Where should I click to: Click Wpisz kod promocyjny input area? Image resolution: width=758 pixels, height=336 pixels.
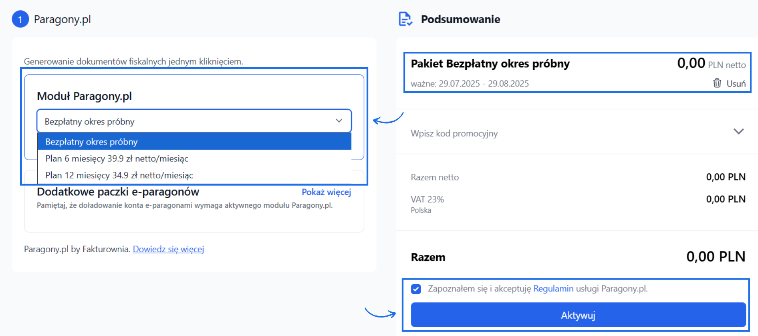click(x=454, y=133)
